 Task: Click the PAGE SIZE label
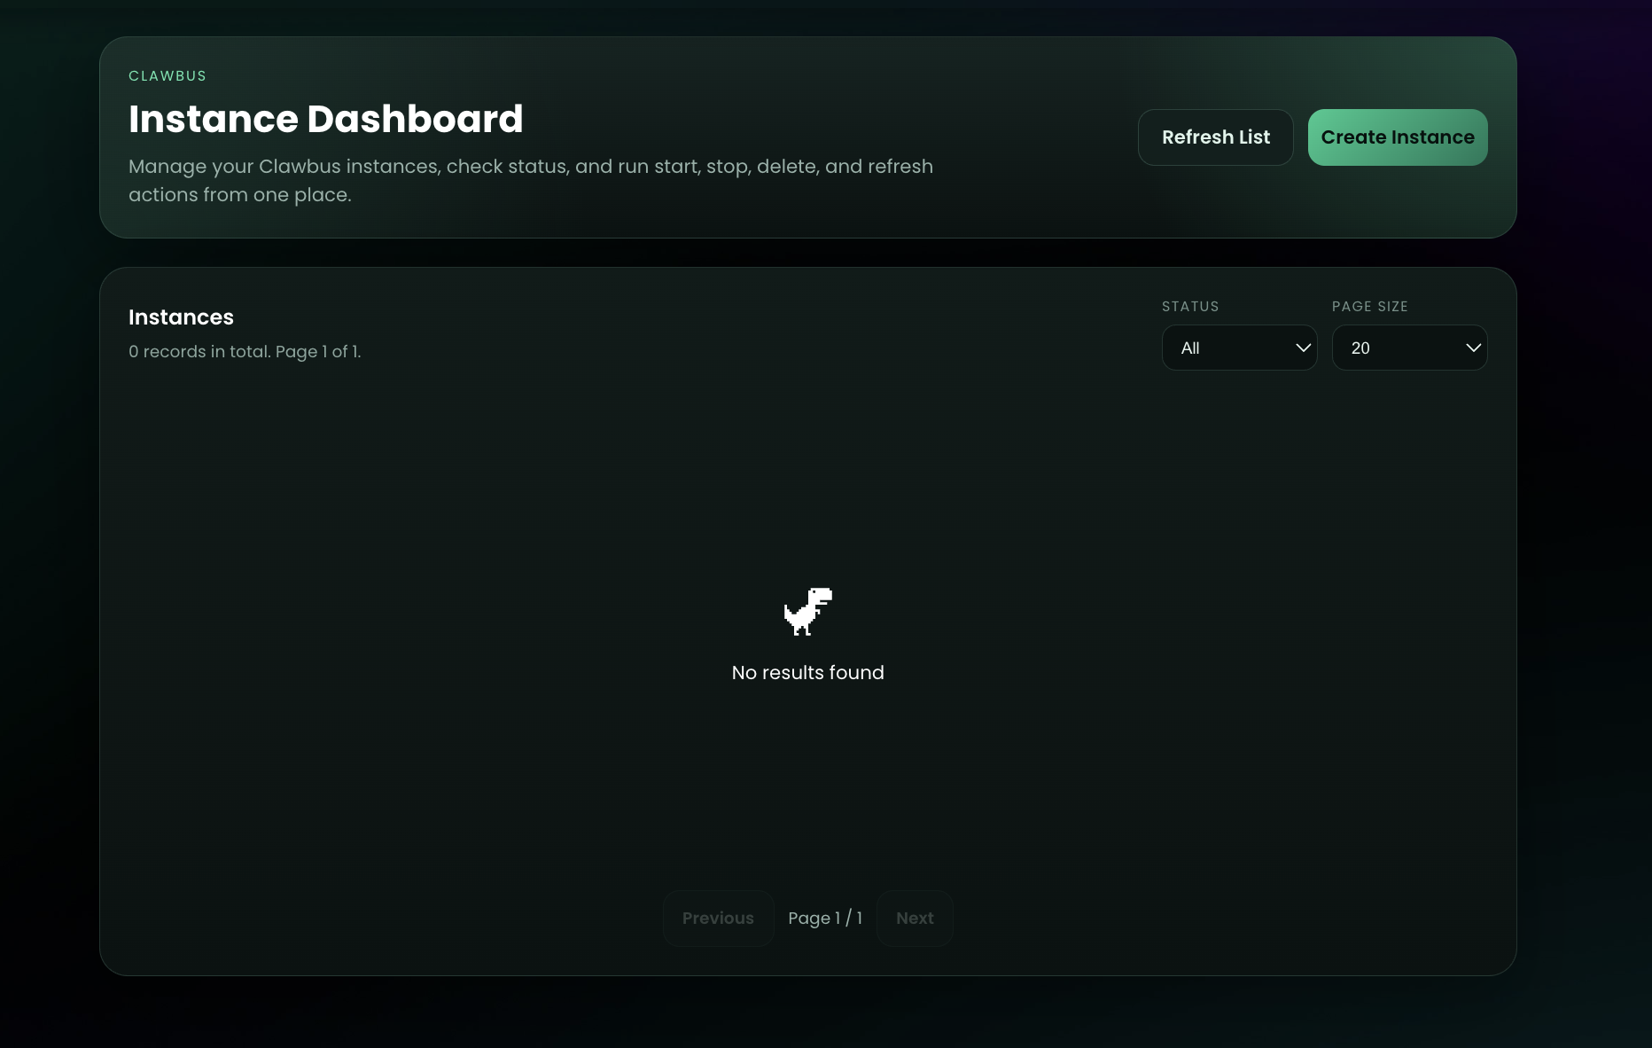(1369, 306)
